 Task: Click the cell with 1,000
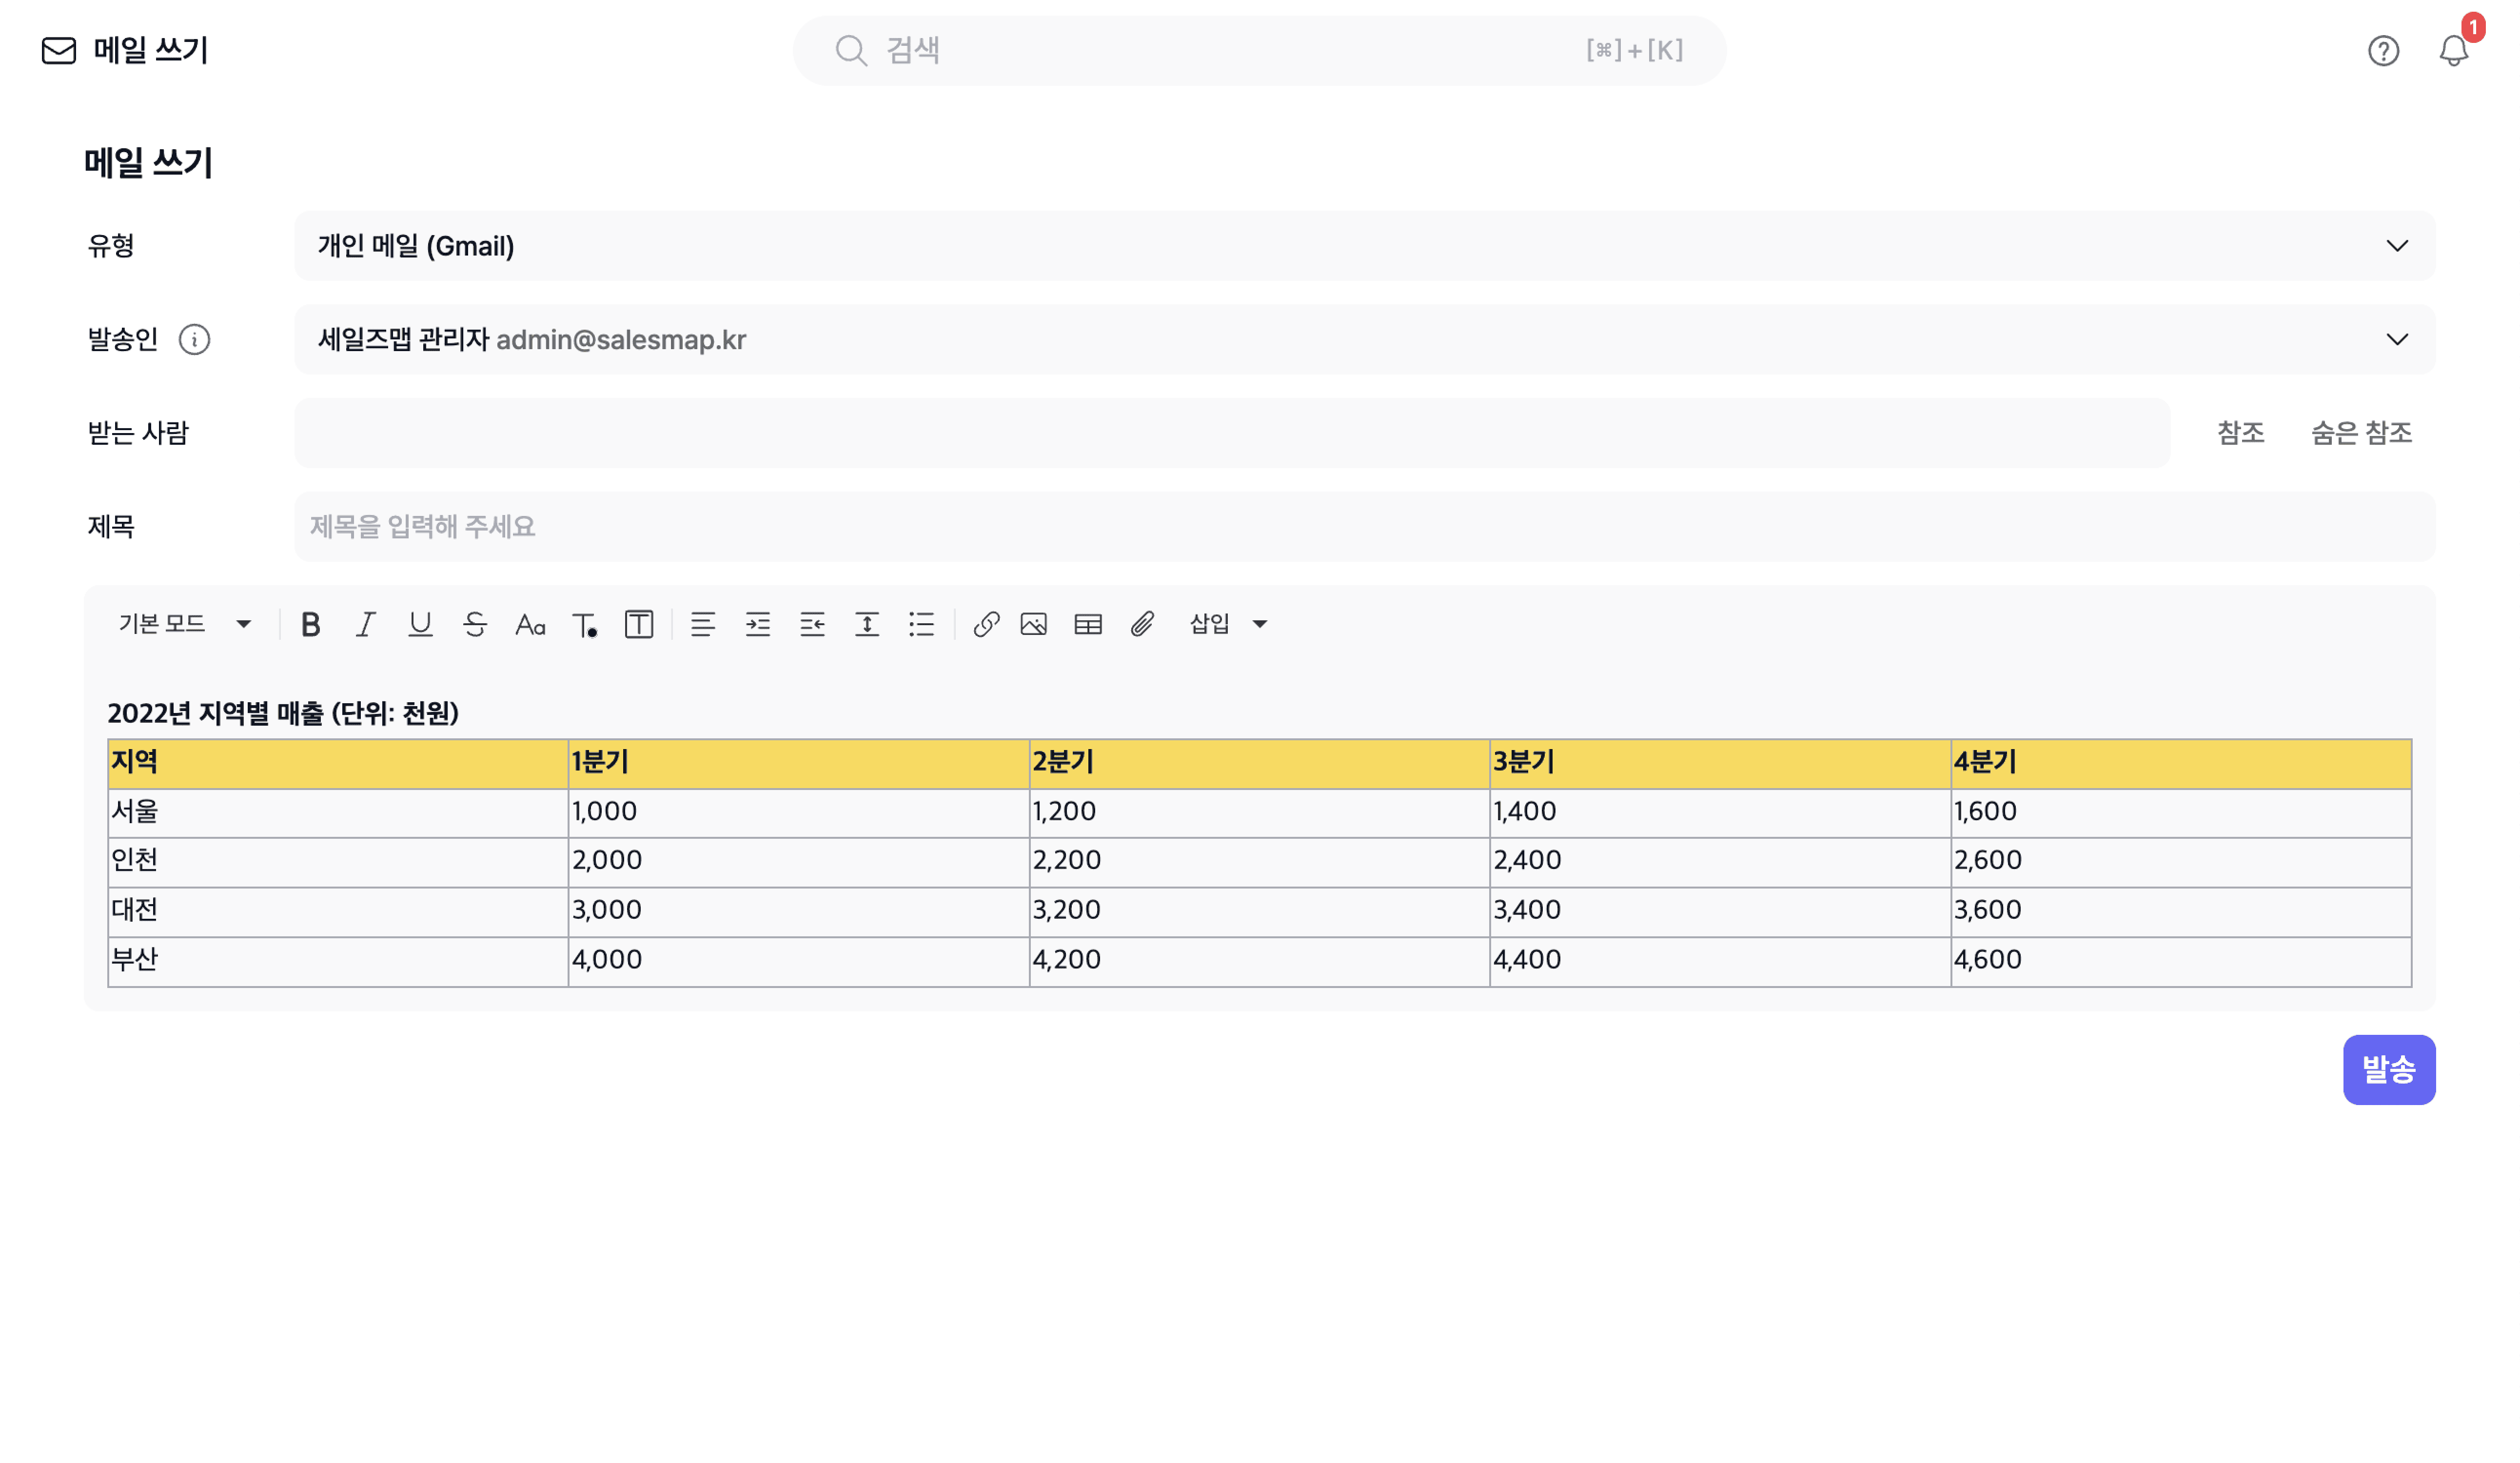(x=798, y=813)
